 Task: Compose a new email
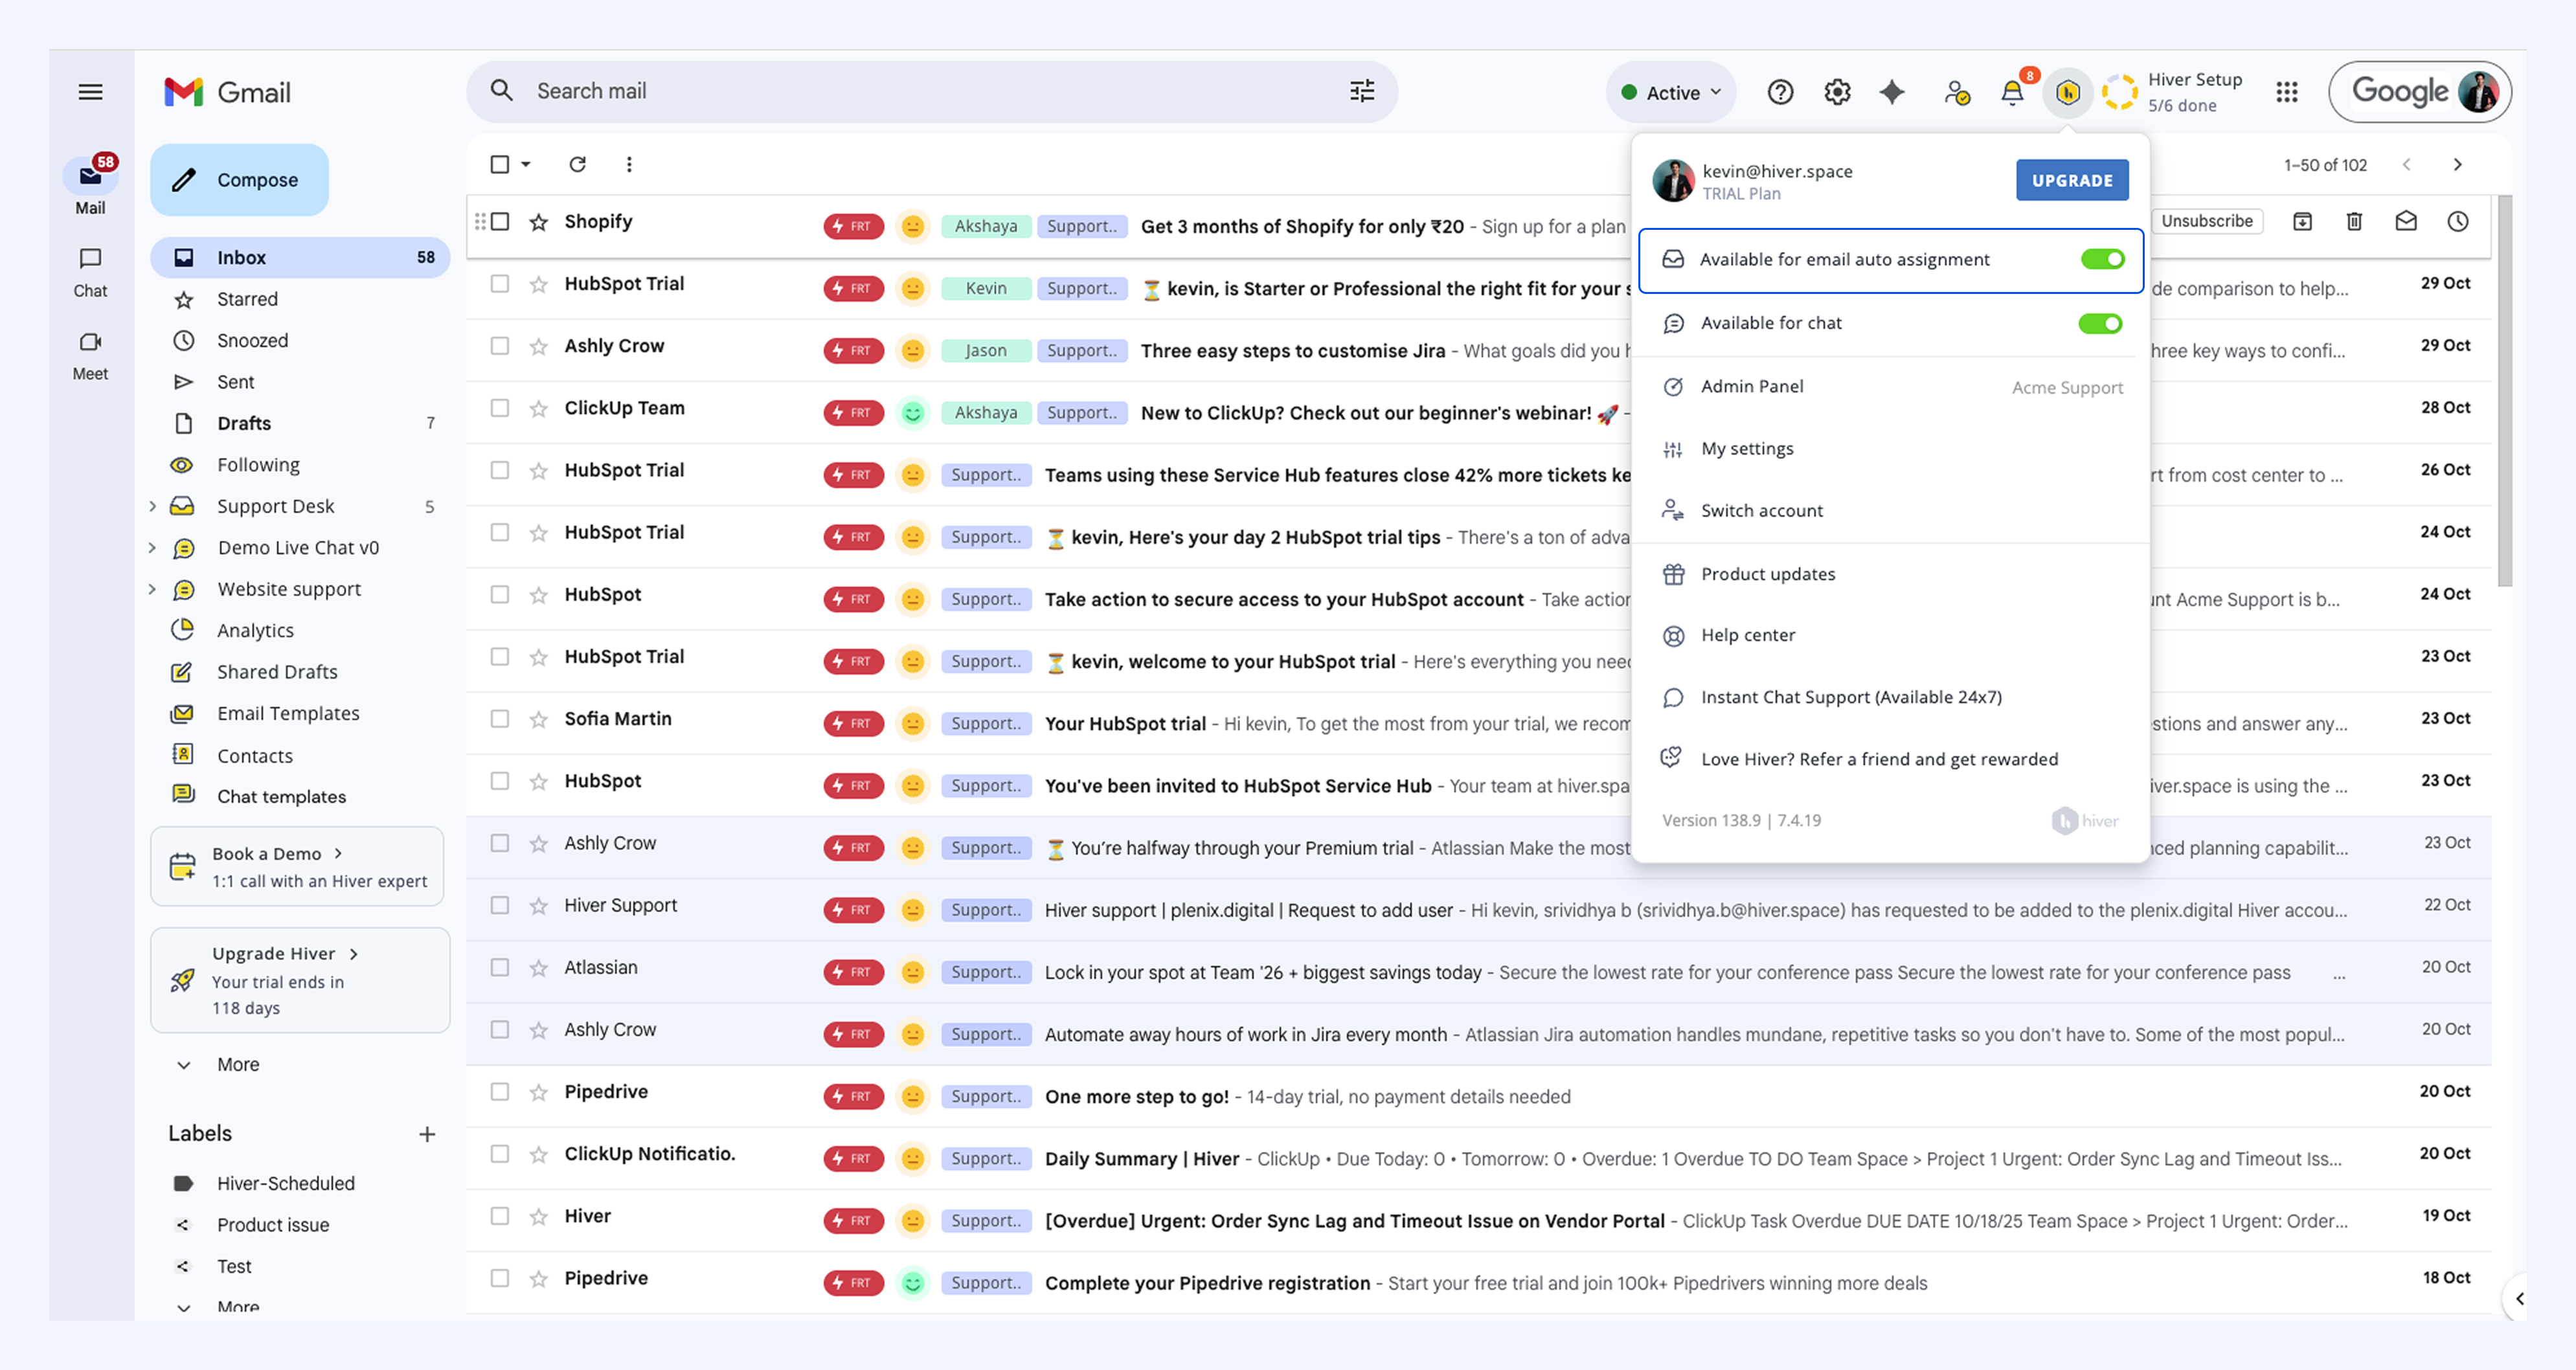[x=239, y=180]
